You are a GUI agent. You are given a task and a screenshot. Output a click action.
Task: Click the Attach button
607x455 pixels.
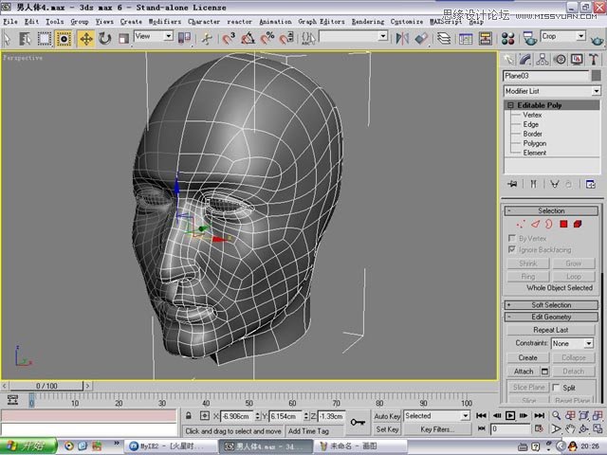click(524, 372)
